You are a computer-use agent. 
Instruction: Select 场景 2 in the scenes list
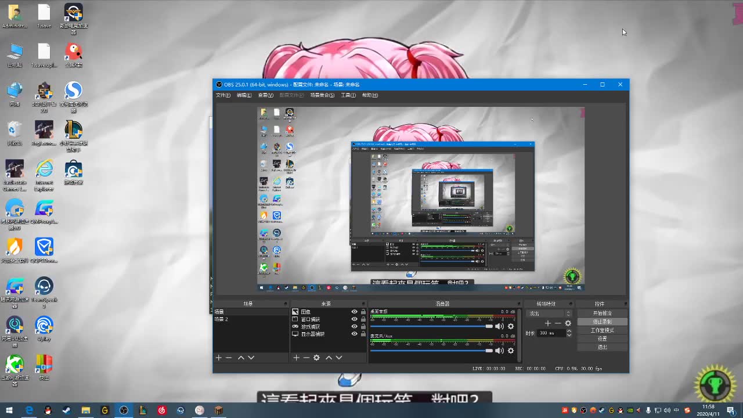pos(251,319)
